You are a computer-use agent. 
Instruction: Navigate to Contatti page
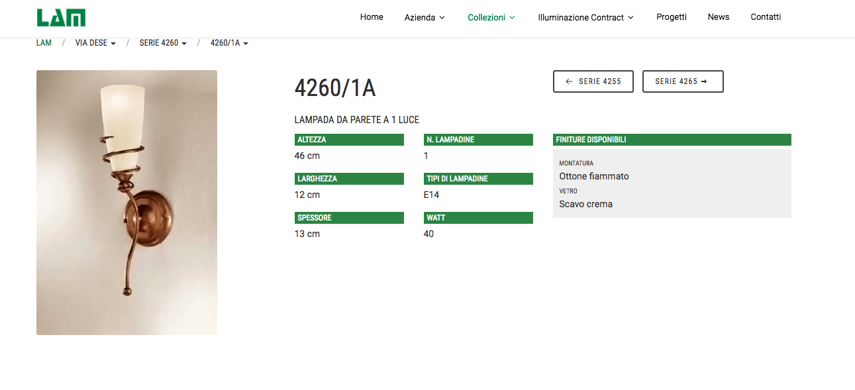point(766,17)
